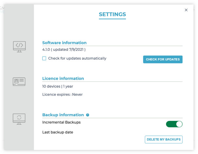
Task: Open the Backup information help icon
Action: (x=88, y=115)
